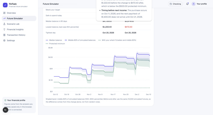Click the Future Simulator trend icon

point(4,18)
